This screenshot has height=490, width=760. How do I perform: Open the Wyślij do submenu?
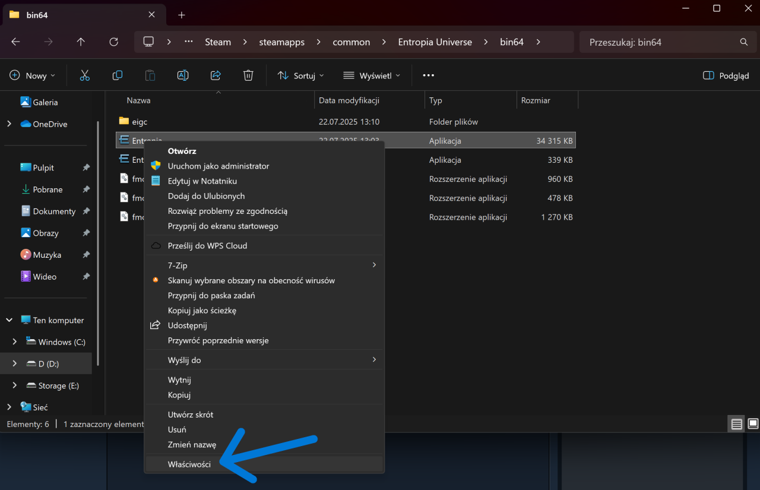click(265, 360)
